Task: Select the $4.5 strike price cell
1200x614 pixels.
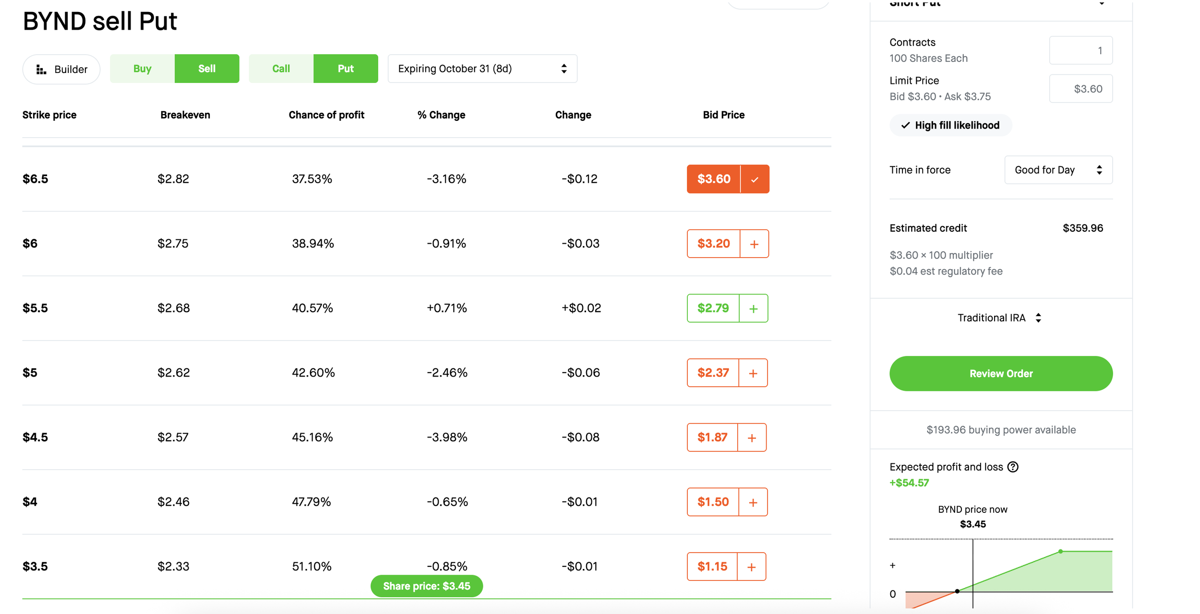Action: tap(36, 437)
